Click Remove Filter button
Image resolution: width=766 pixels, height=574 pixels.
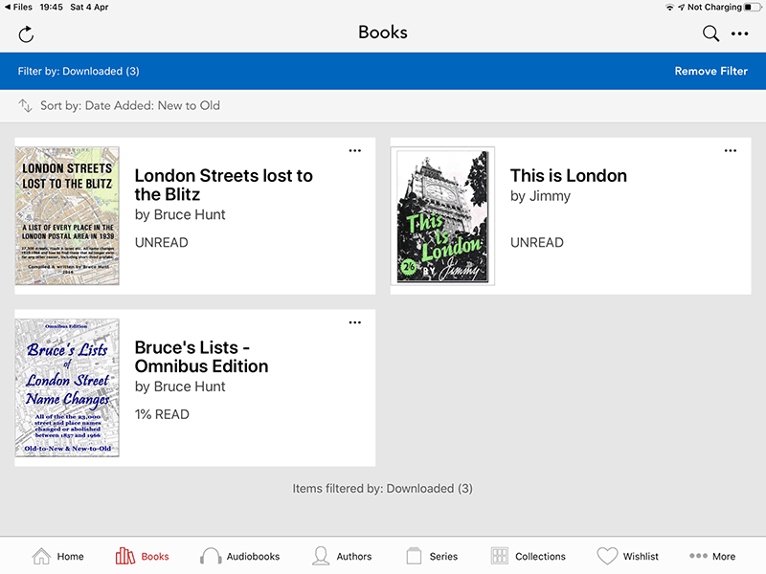click(x=710, y=71)
